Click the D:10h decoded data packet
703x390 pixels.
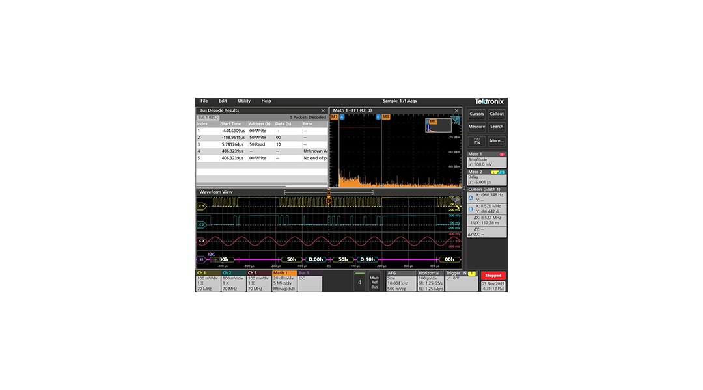click(368, 259)
